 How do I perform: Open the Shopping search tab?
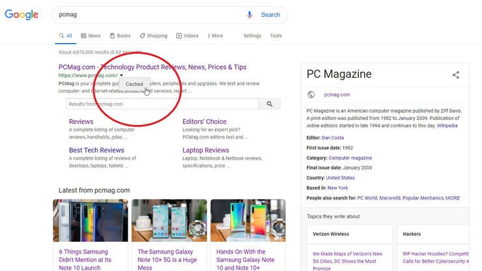tap(153, 36)
